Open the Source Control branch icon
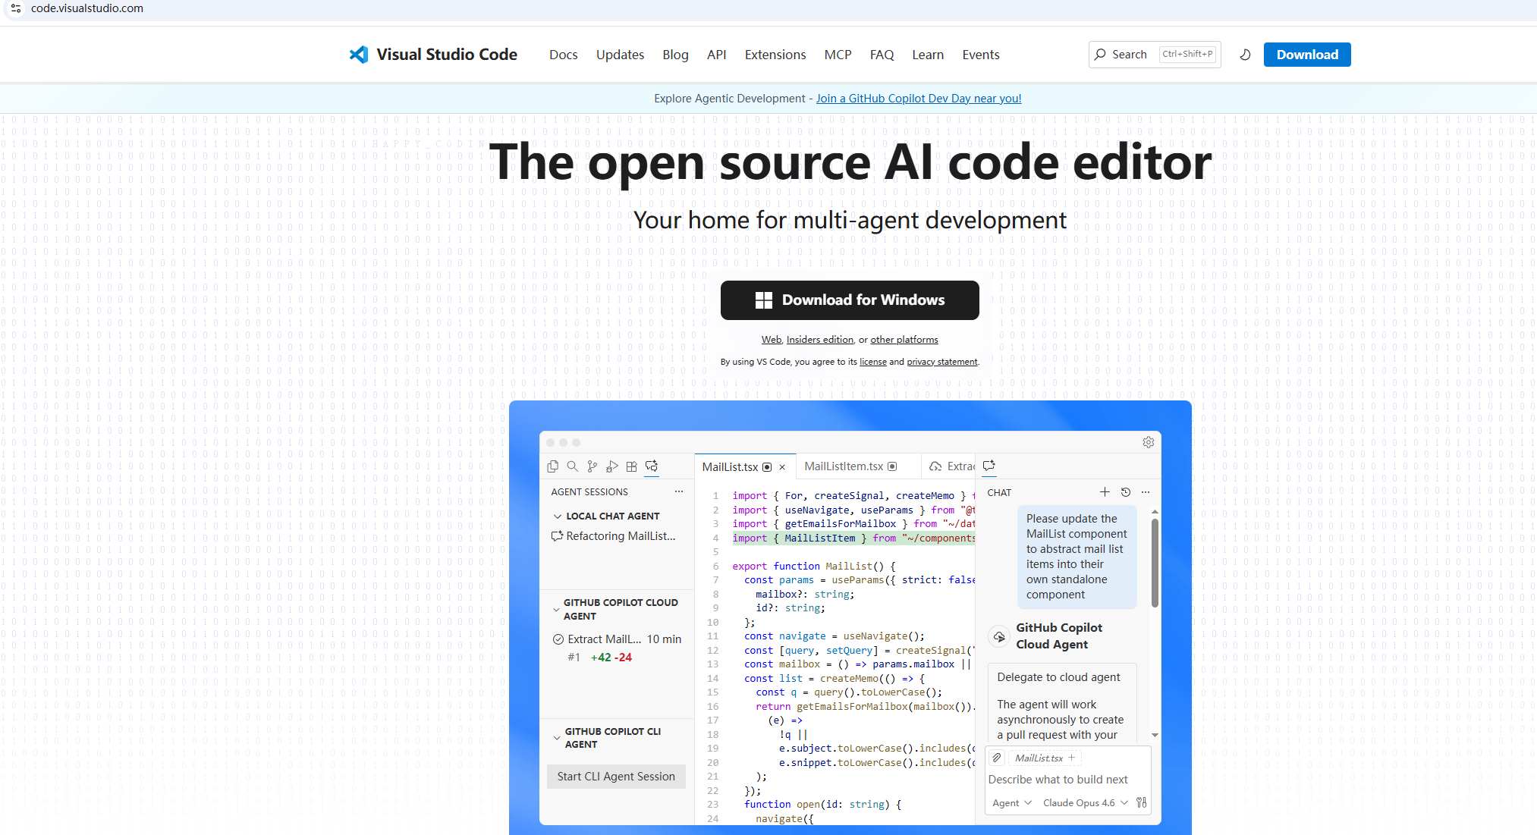The image size is (1537, 835). click(x=592, y=466)
